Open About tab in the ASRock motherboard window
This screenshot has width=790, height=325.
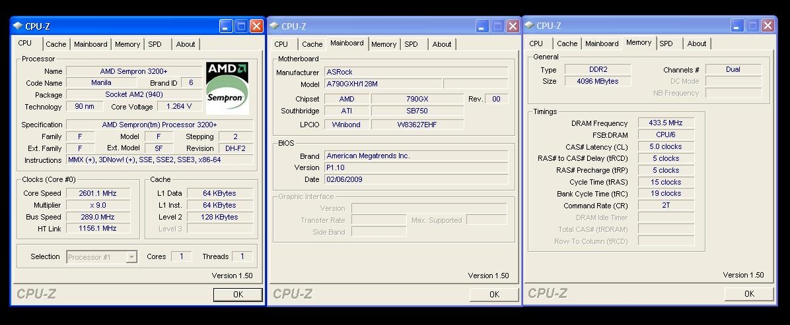(x=442, y=44)
